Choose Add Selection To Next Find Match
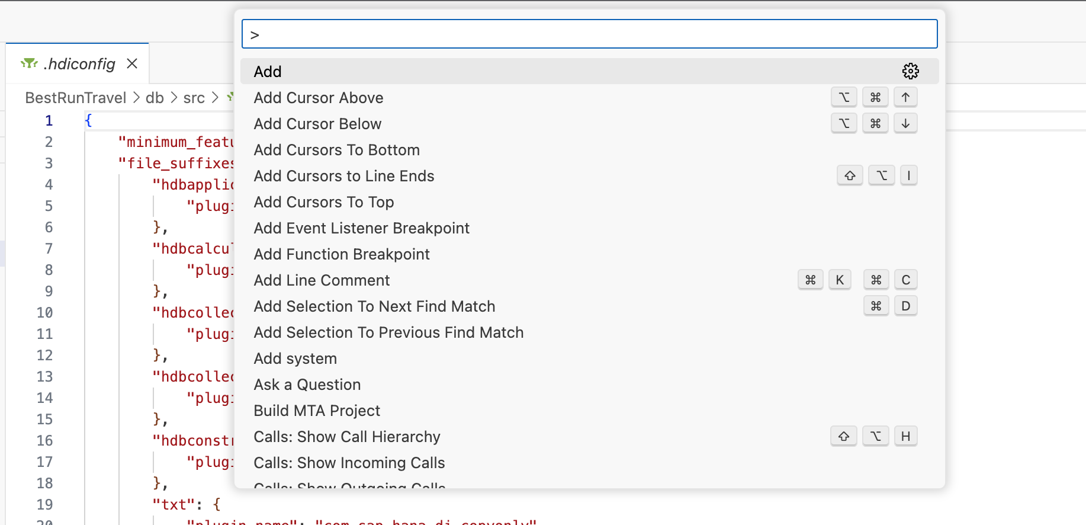The image size is (1086, 525). [x=589, y=306]
